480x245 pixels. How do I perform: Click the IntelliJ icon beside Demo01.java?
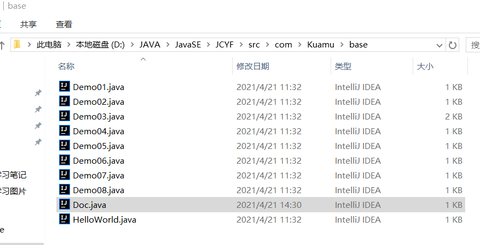tap(65, 86)
